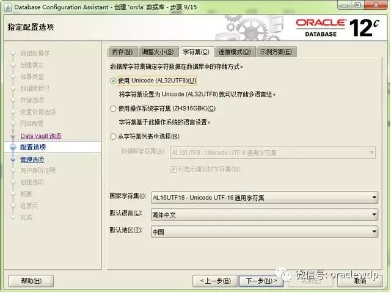Close the Database Configuration Assistant window
This screenshot has height=293, width=391.
376,5
